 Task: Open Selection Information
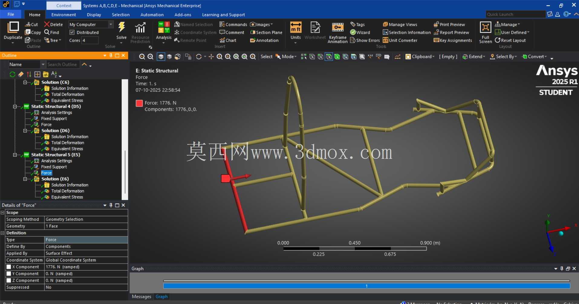coord(407,32)
